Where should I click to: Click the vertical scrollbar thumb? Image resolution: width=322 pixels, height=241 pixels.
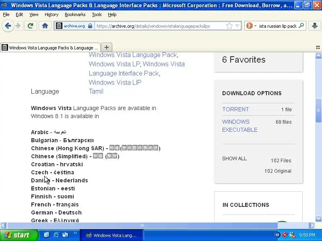[318, 110]
